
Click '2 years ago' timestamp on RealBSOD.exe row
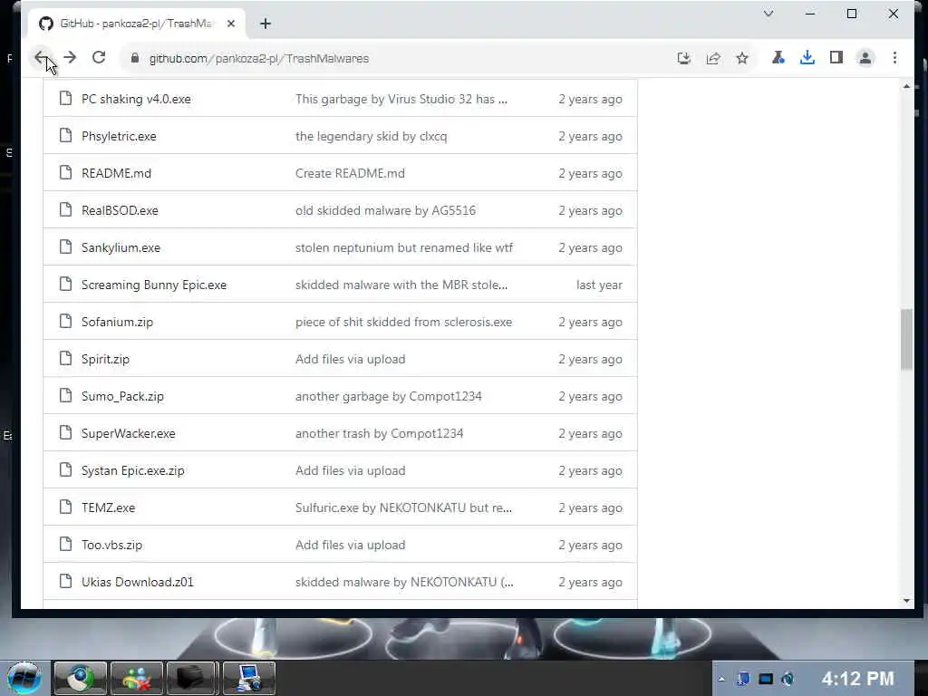(590, 210)
